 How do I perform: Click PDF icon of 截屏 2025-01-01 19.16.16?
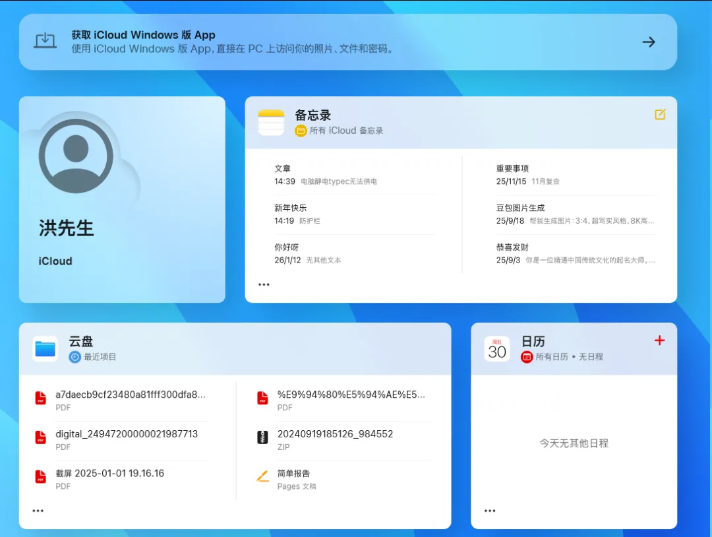(x=41, y=476)
